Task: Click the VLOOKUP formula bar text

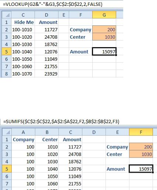Action: pyautogui.click(x=53, y=4)
